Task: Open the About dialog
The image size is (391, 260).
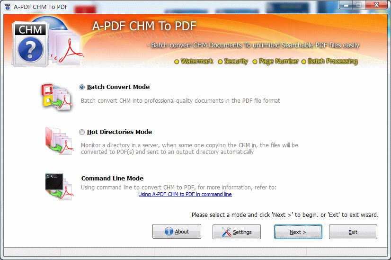Action: click(177, 232)
